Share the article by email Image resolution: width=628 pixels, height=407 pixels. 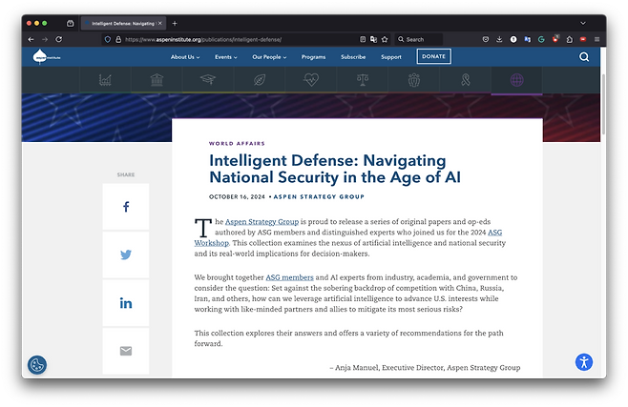pos(126,351)
